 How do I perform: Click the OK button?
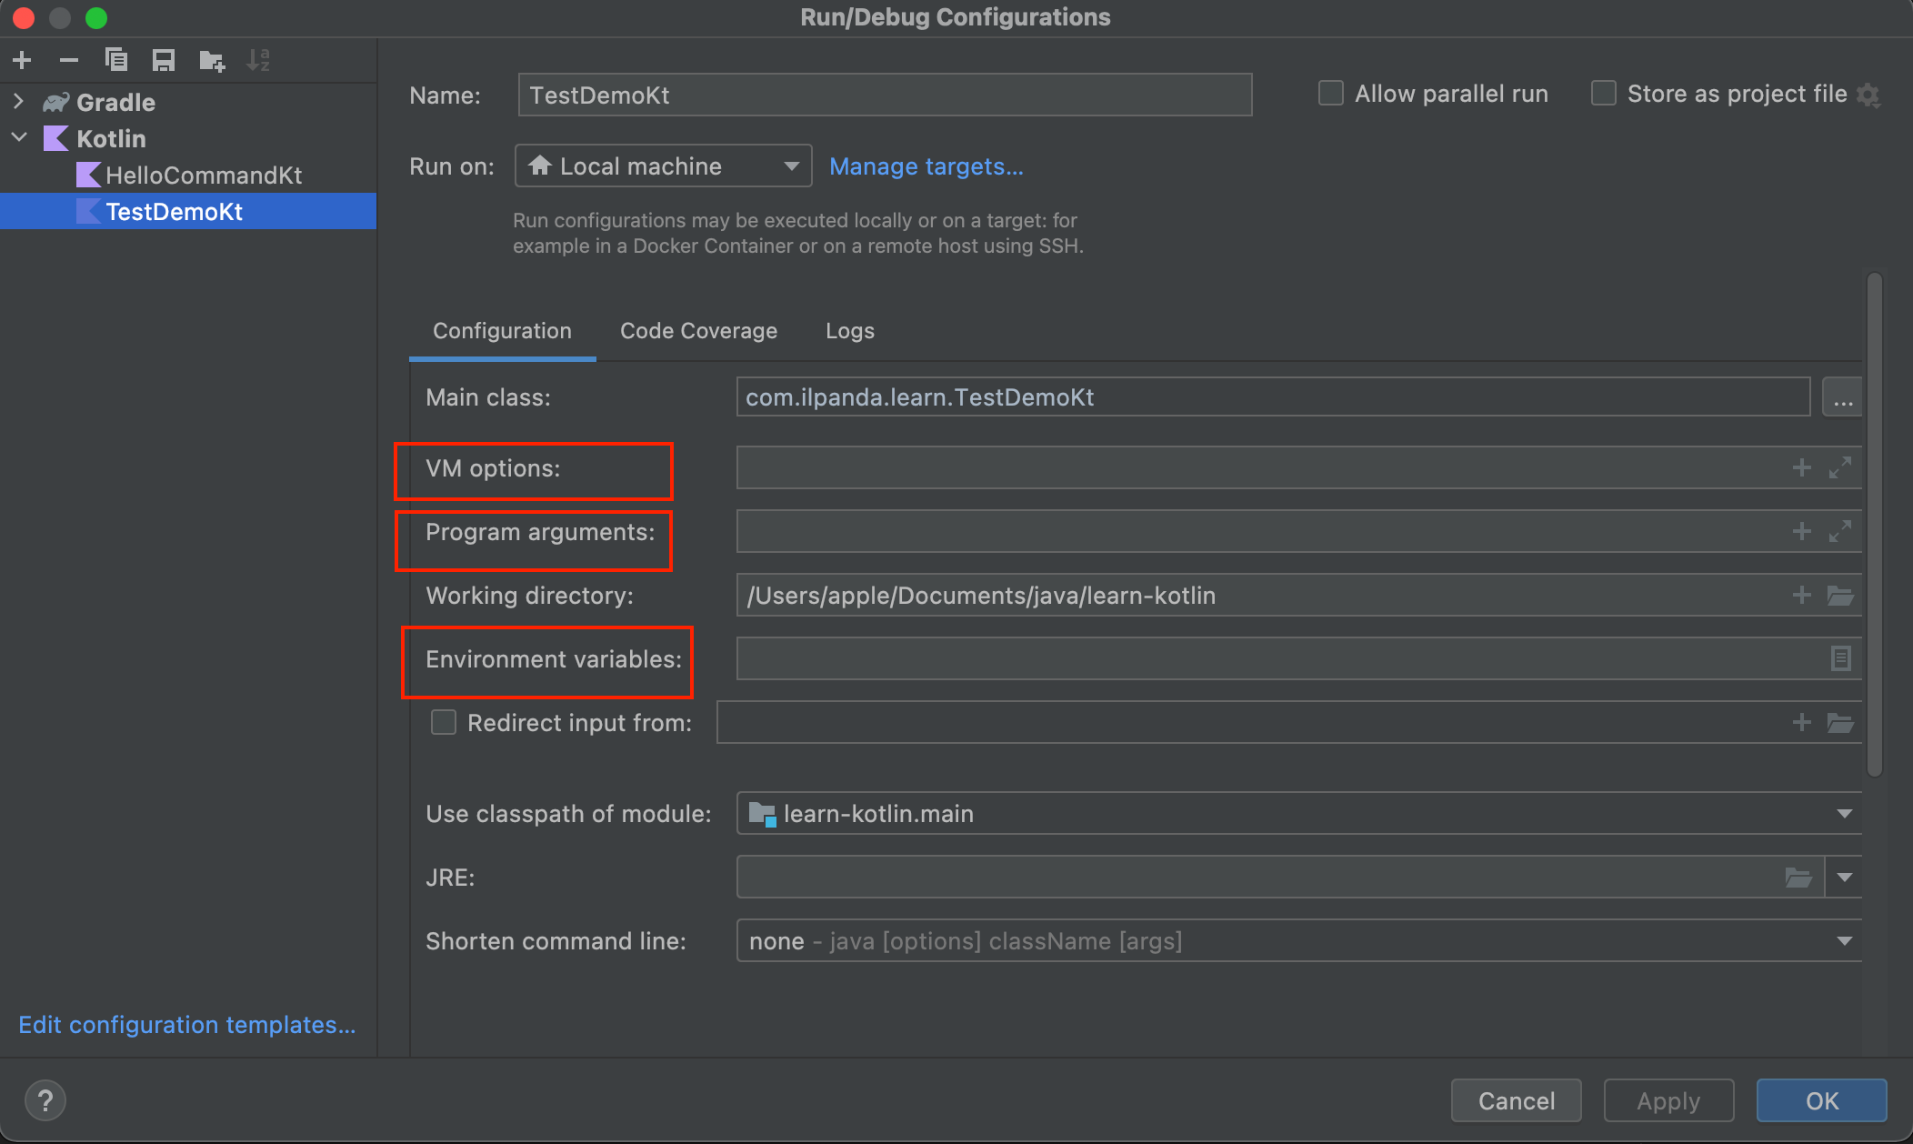(x=1822, y=1100)
